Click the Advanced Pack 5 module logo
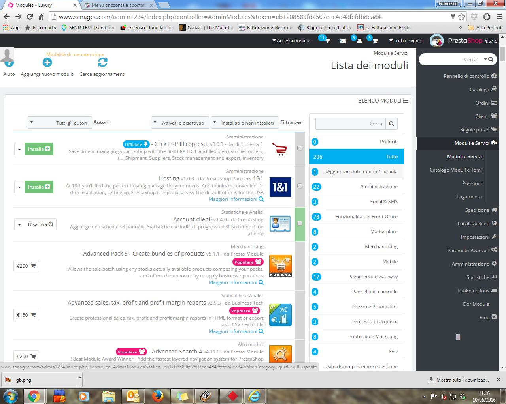The image size is (506, 404). coord(280,266)
